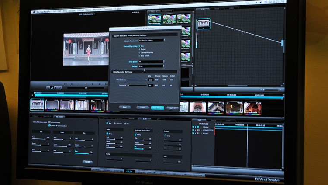The width and height of the screenshot is (328, 185).
Task: Select the Blur radio option
Action: tap(107, 123)
